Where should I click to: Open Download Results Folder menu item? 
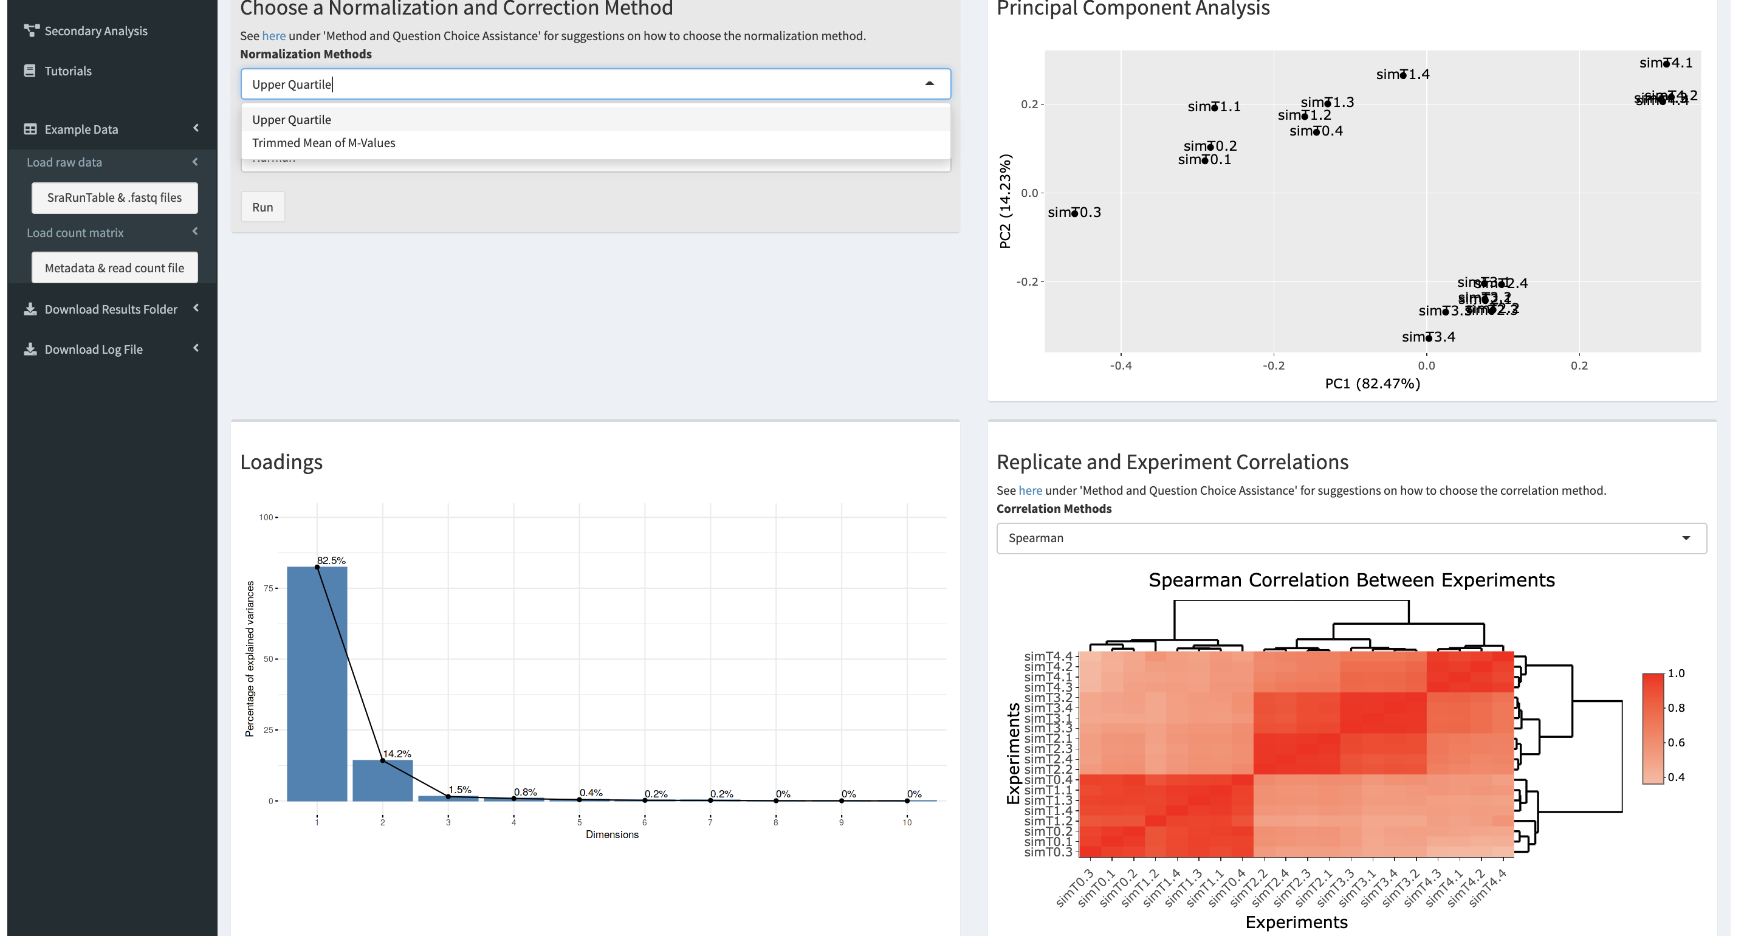[112, 309]
